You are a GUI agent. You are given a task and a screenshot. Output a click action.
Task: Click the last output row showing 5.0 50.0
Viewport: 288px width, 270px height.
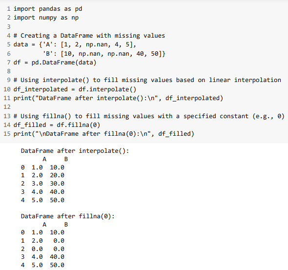42,265
